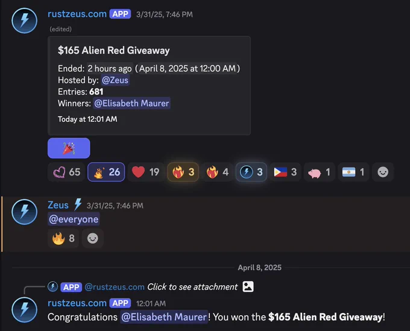The image size is (410, 331).
Task: Toggle the fire reaction showing 26
Action: point(106,172)
